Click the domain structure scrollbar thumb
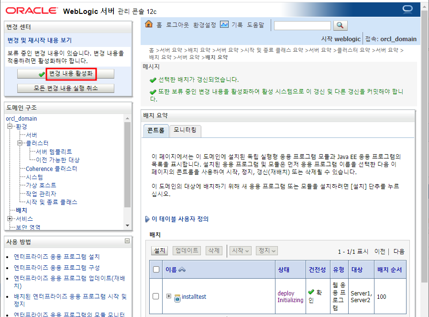Viewport: 429px width, 317px height. 128,164
